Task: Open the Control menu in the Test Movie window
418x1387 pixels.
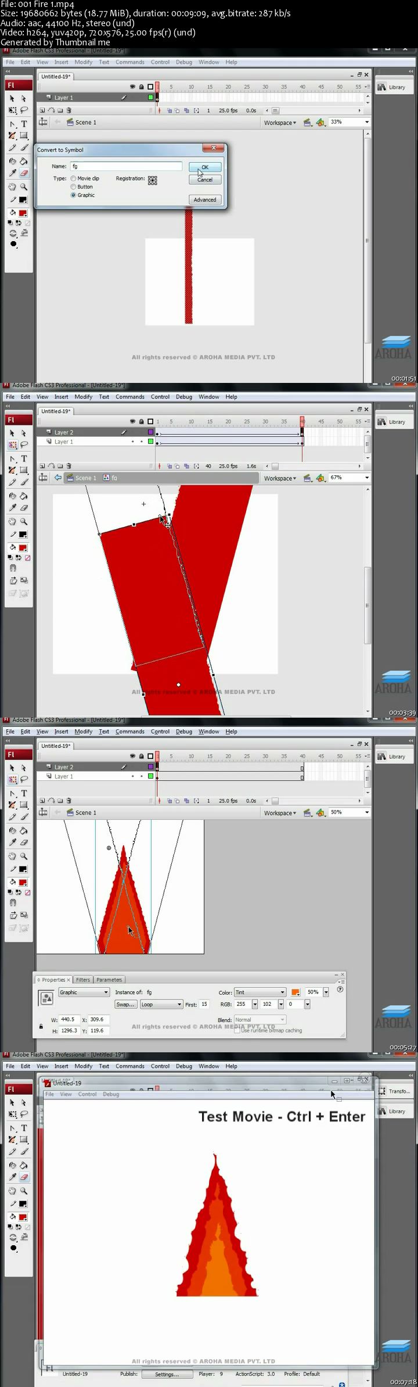Action: tap(87, 1094)
